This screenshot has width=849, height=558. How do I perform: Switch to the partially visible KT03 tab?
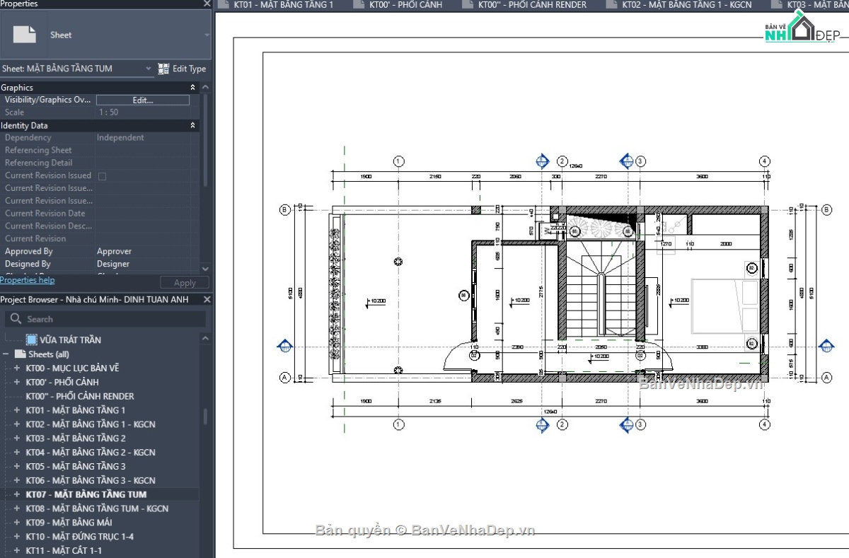click(x=810, y=5)
